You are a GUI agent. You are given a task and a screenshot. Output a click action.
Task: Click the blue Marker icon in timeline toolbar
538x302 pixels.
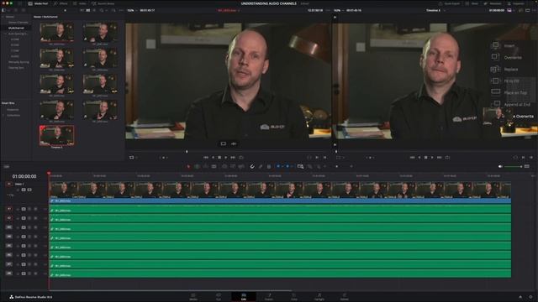287,166
